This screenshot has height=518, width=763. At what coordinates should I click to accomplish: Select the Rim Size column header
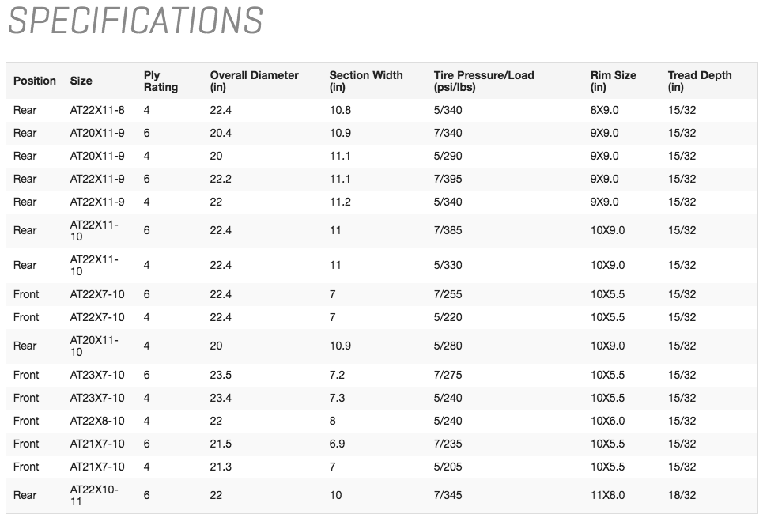(613, 81)
